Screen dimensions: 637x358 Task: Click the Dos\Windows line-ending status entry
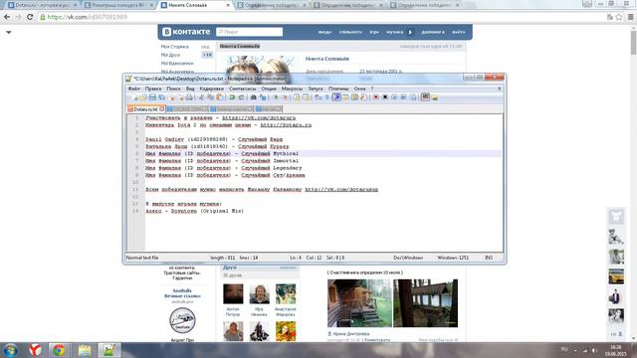(x=408, y=258)
